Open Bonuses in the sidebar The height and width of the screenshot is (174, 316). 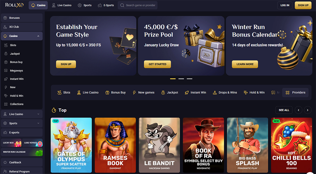[21, 18]
